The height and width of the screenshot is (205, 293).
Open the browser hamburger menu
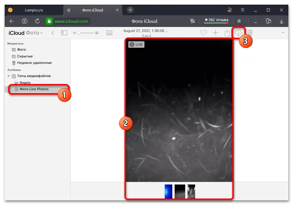tap(243, 10)
